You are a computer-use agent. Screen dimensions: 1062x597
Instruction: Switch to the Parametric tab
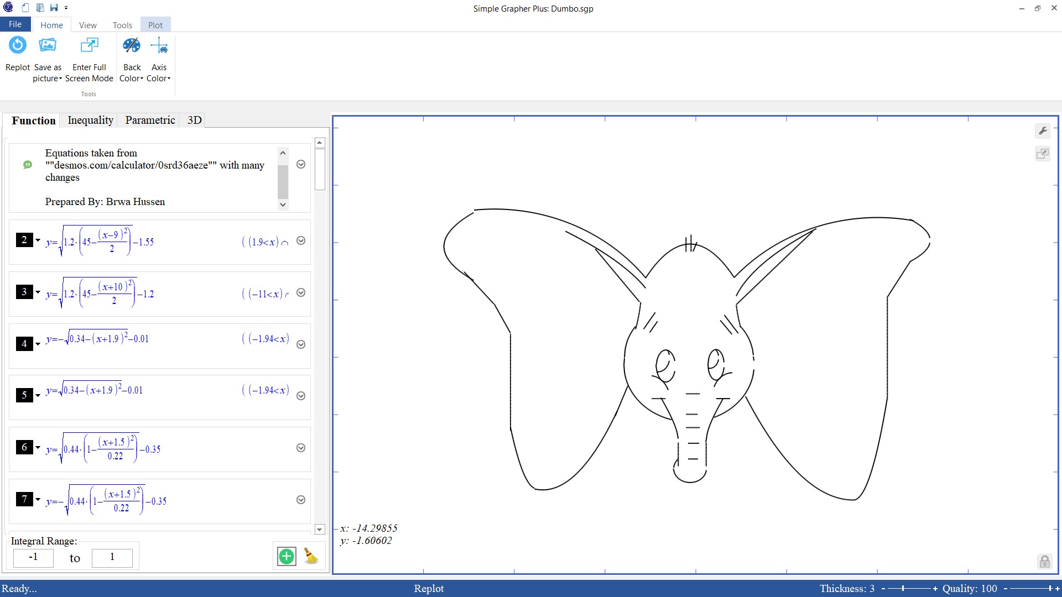(x=150, y=120)
